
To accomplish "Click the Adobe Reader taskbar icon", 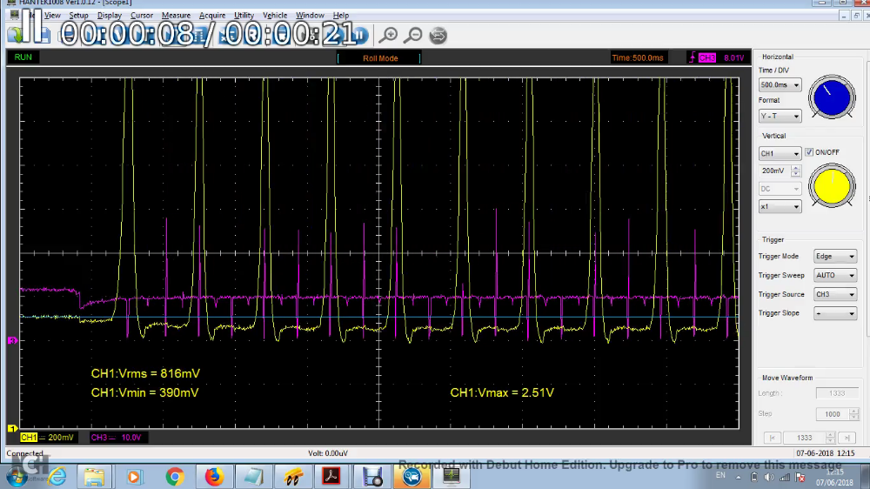I will [332, 476].
